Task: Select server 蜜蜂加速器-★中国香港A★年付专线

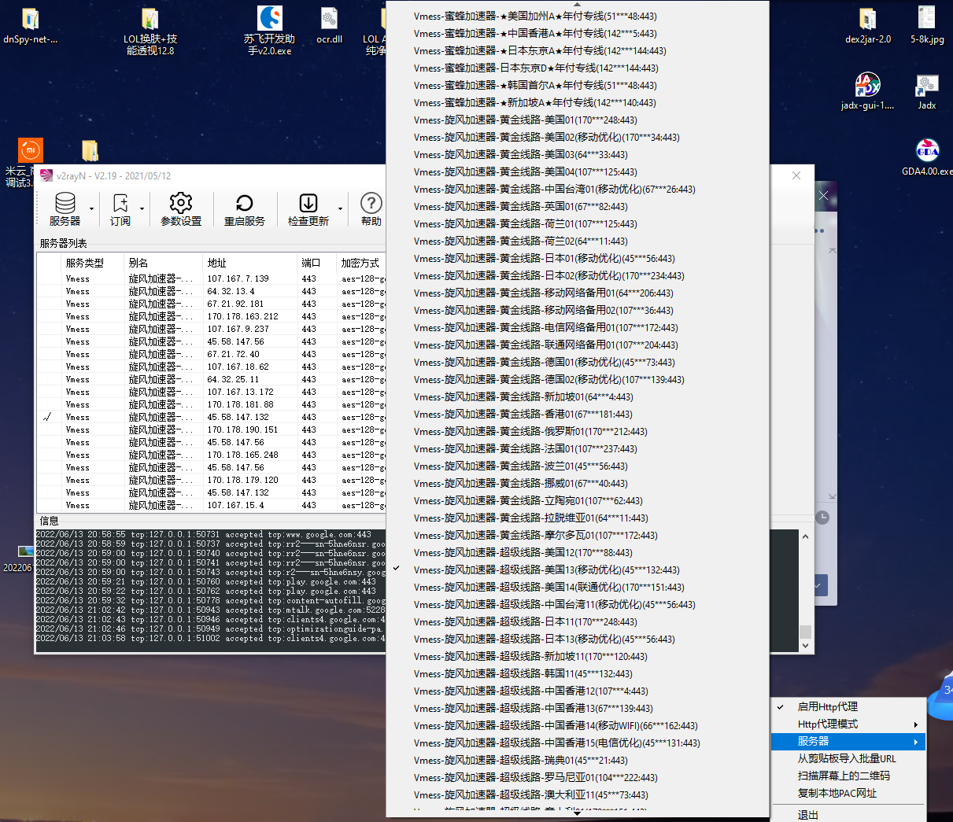Action: tap(577, 33)
